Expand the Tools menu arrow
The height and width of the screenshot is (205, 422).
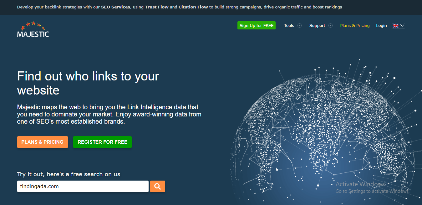299,26
